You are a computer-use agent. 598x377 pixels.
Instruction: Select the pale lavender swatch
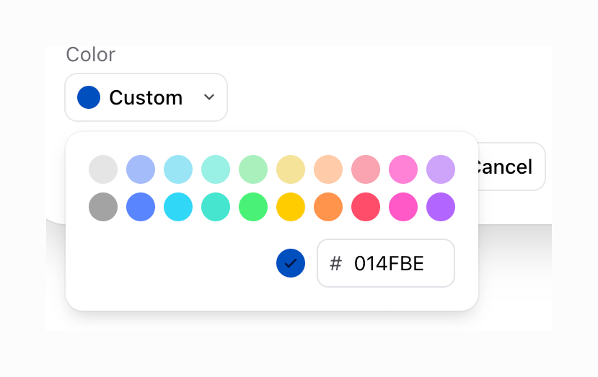pyautogui.click(x=441, y=169)
